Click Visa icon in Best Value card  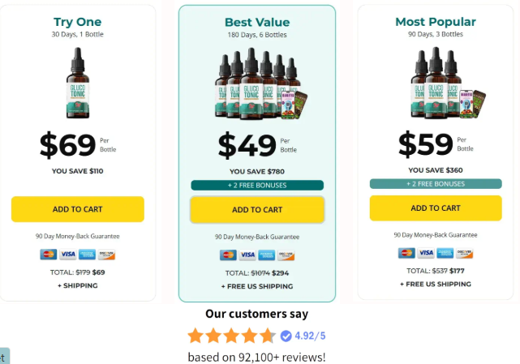[x=247, y=255]
